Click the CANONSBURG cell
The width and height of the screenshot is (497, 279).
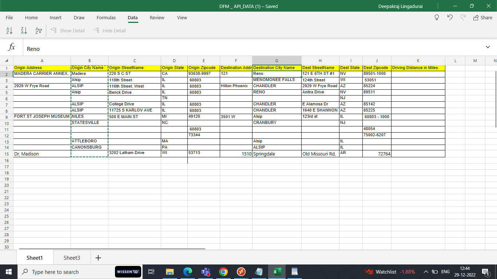point(90,147)
